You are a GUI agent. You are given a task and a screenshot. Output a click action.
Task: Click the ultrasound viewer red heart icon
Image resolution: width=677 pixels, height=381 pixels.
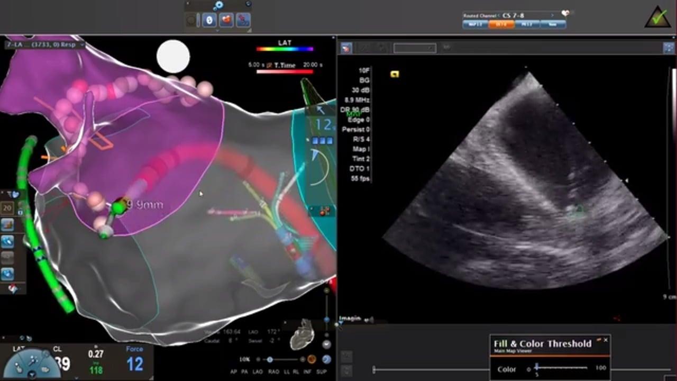pos(346,48)
